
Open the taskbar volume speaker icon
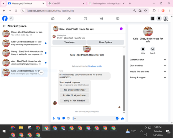[146, 135]
